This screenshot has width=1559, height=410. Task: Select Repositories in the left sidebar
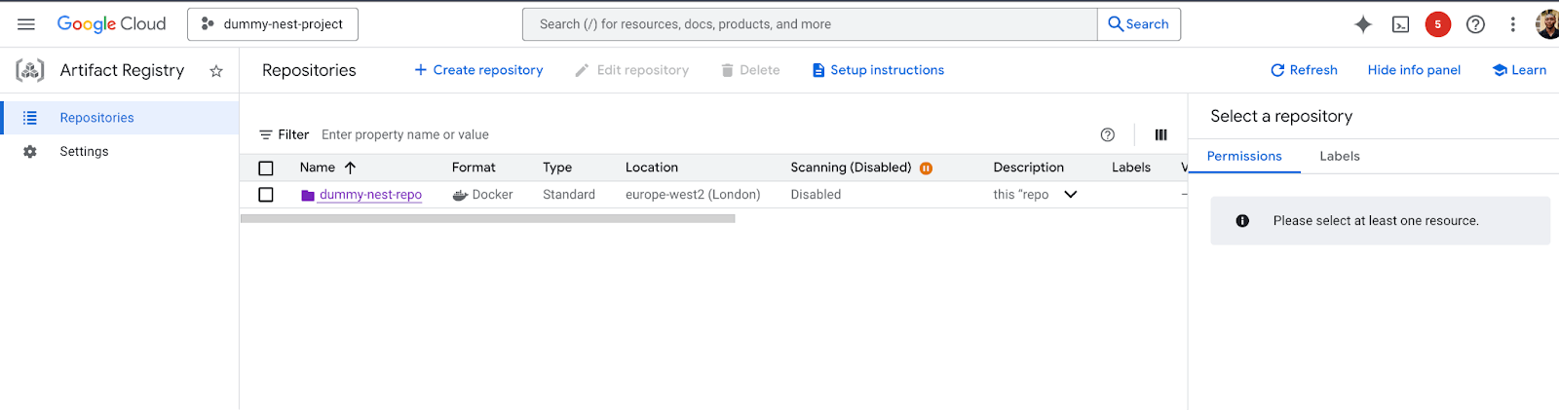click(119, 118)
